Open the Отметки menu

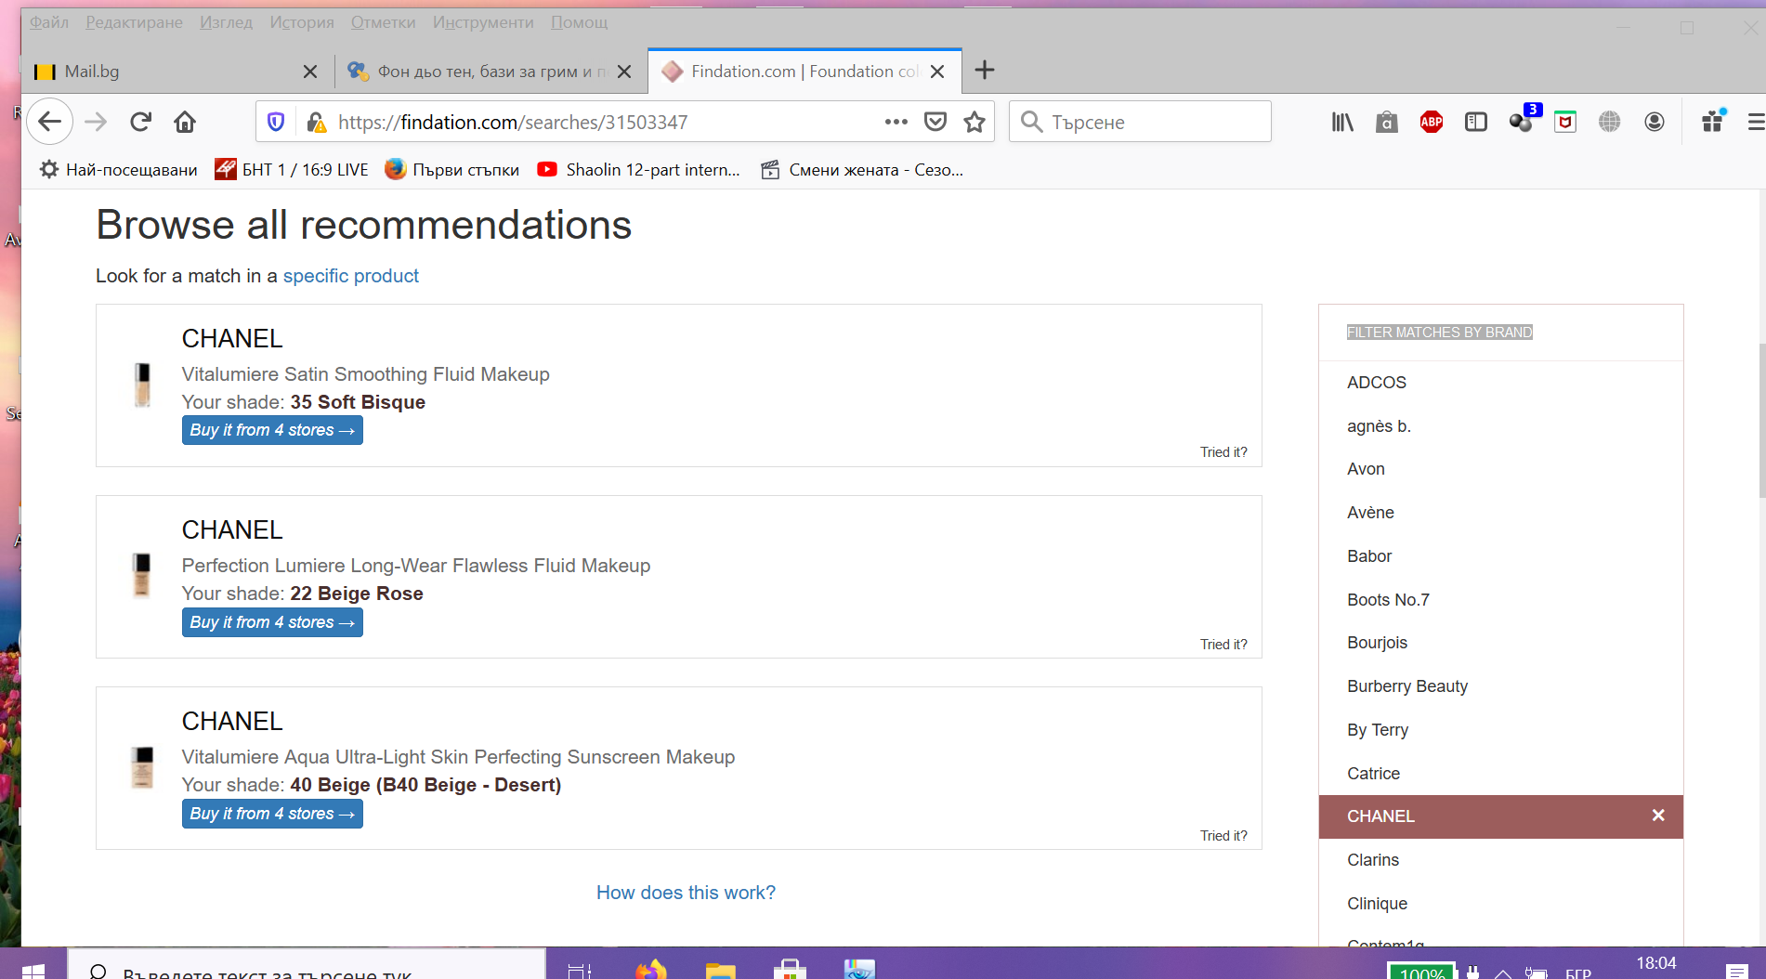pyautogui.click(x=383, y=22)
